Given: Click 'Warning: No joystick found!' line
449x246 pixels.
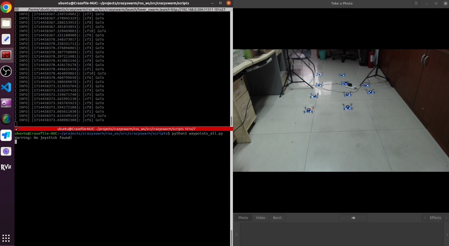Looking at the screenshot, I should (43, 137).
